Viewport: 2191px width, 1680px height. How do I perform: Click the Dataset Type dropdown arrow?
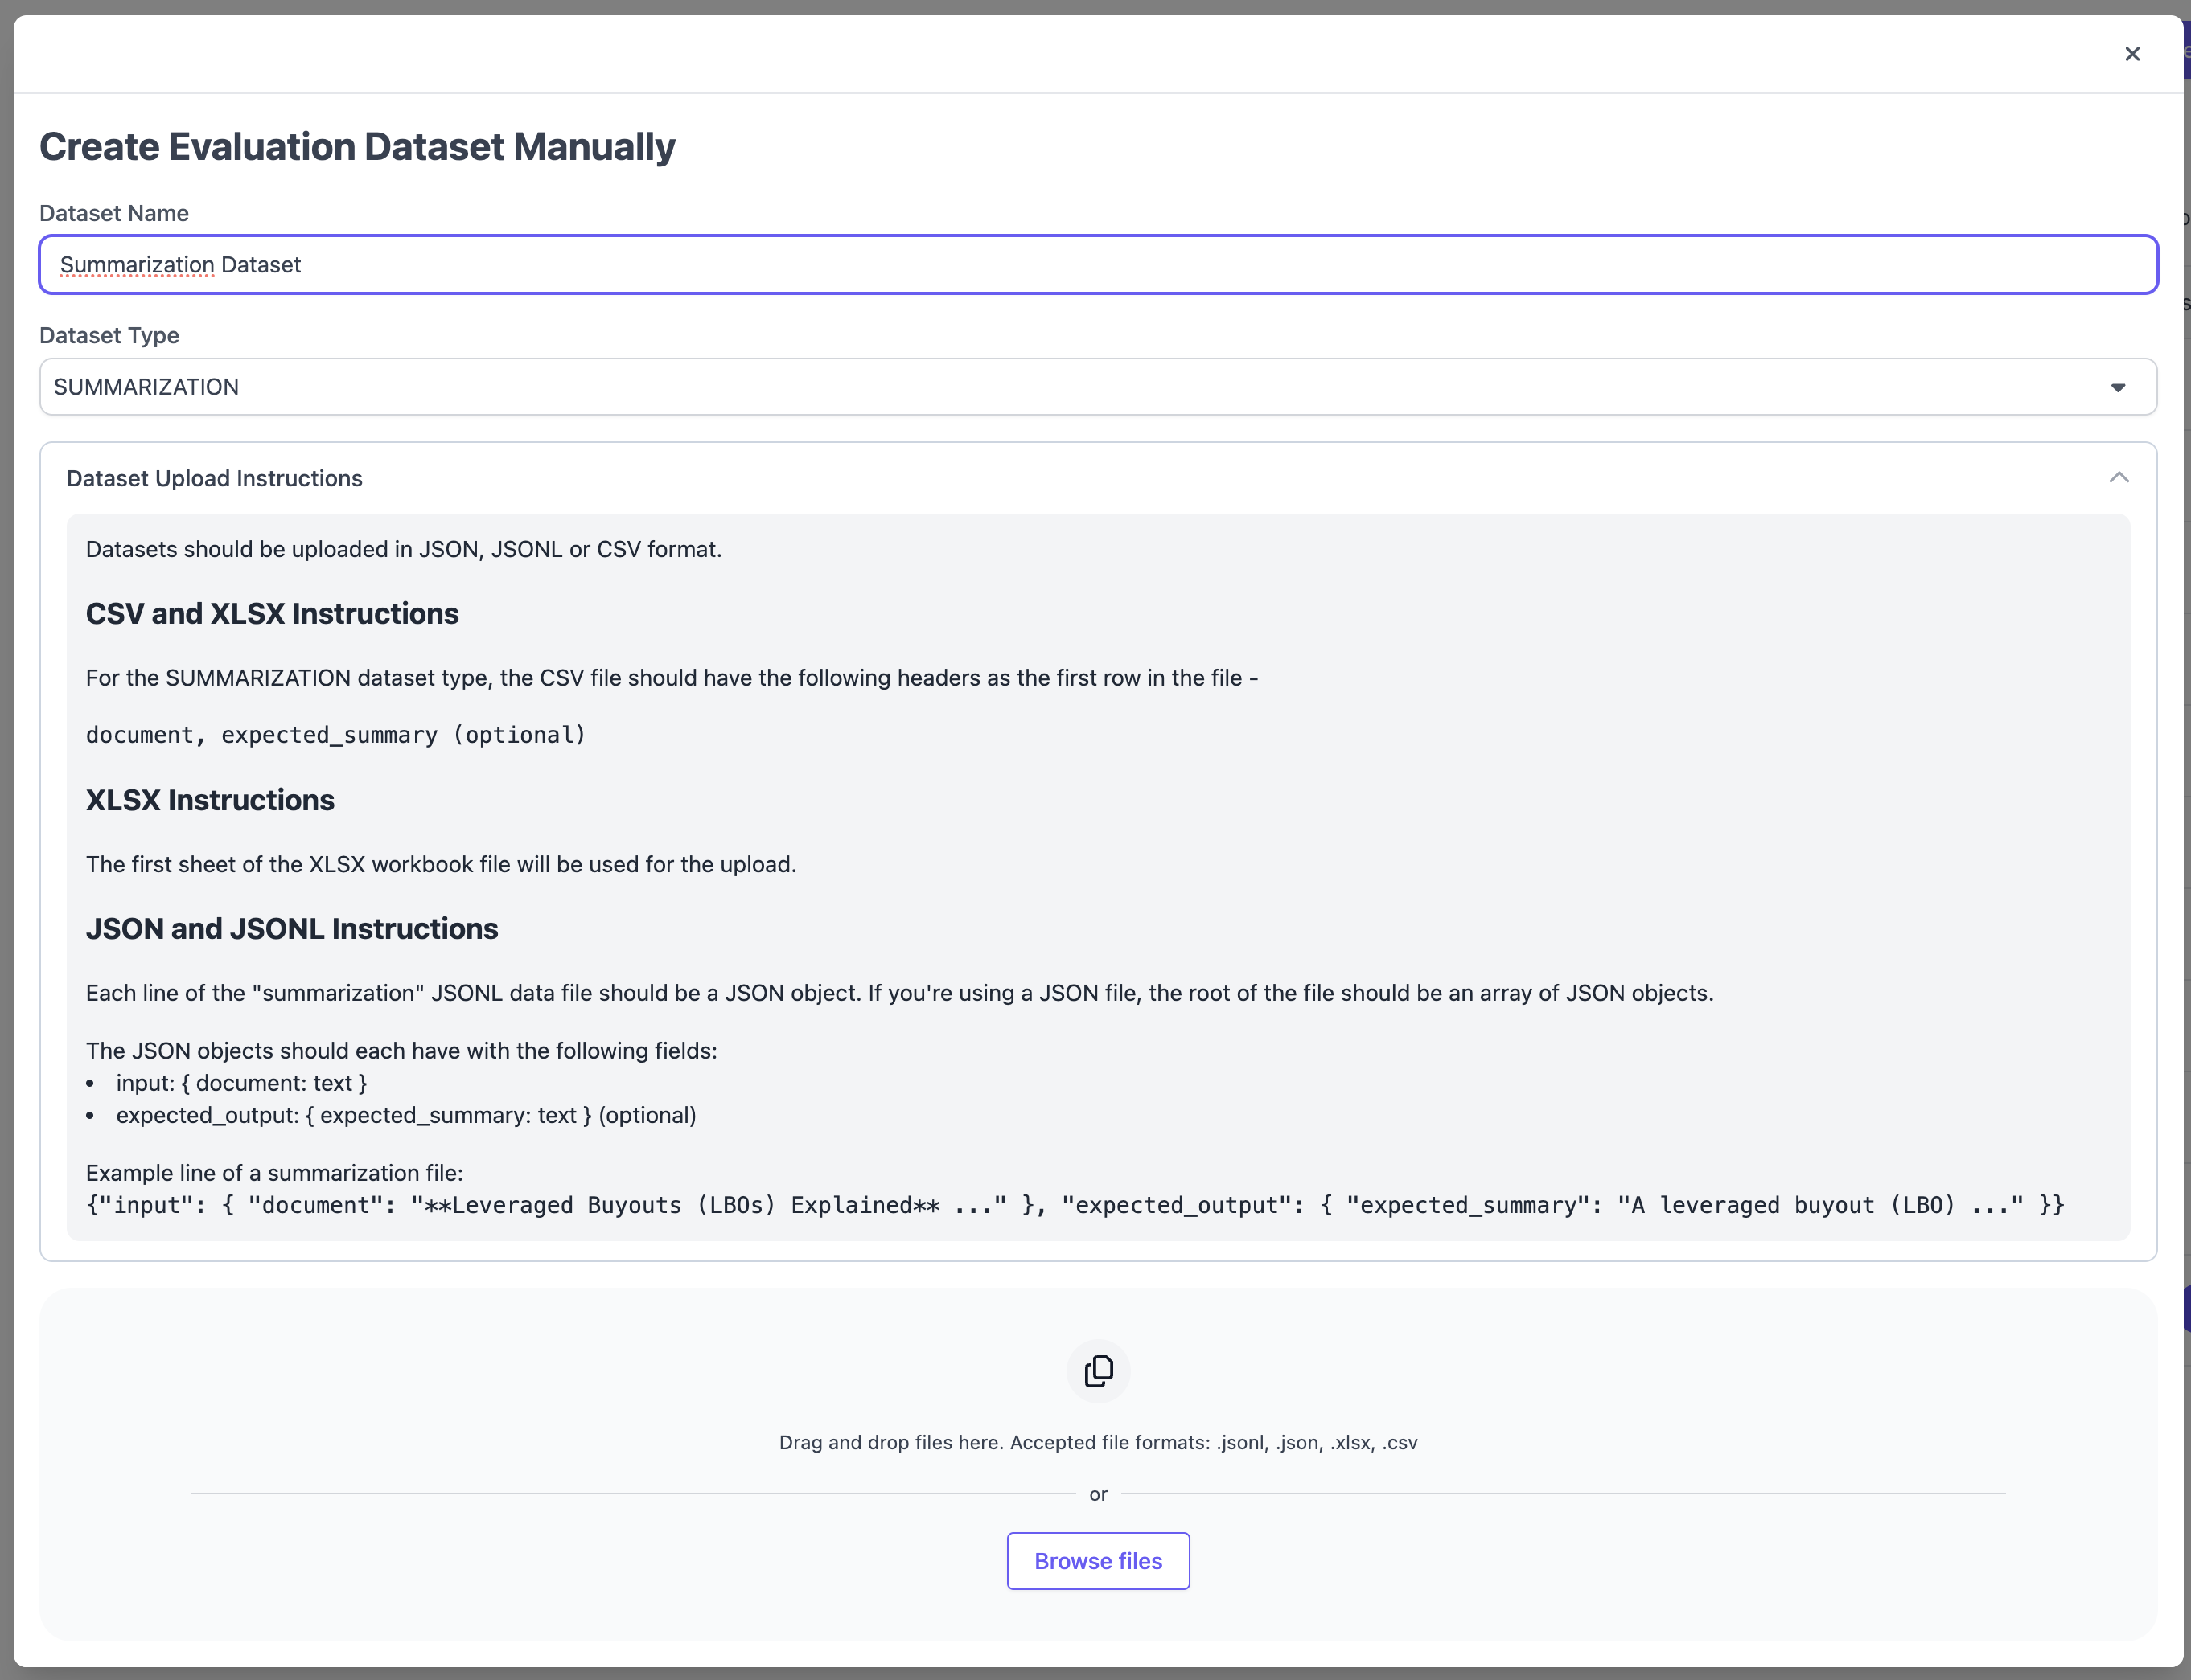click(2118, 388)
